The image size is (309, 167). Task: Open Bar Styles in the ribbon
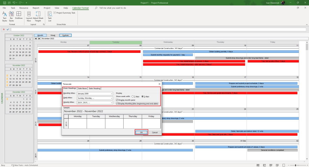(11, 17)
